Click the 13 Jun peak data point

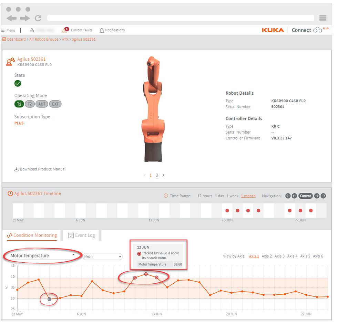146,274
